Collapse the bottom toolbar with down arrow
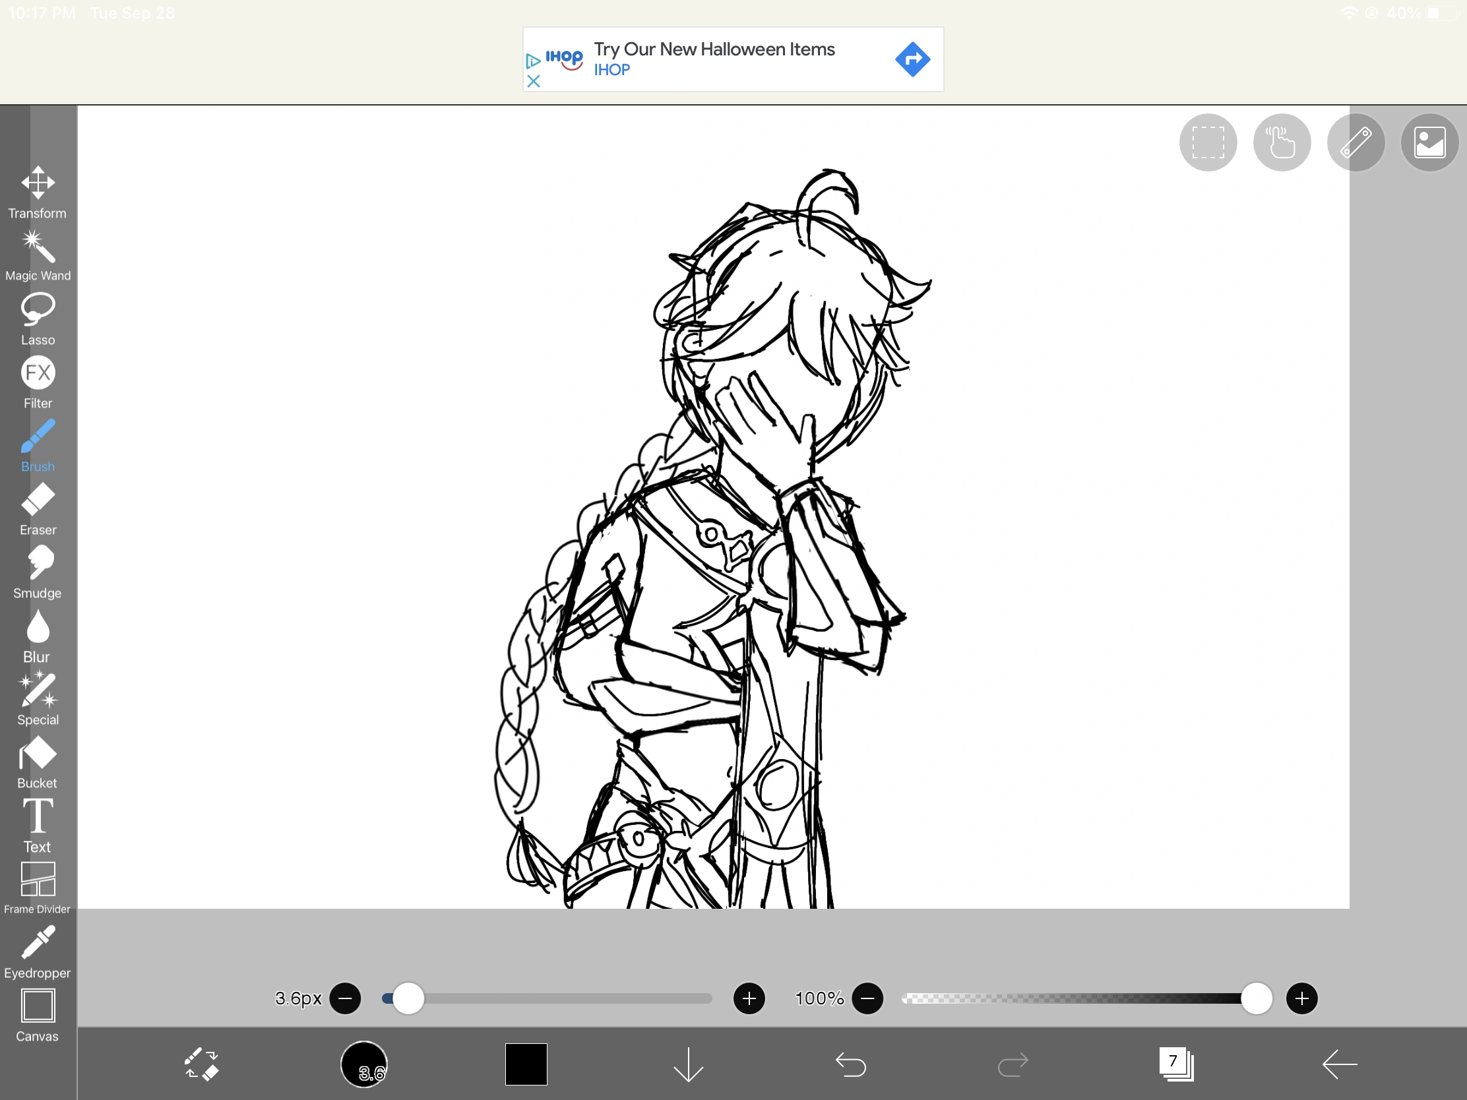The width and height of the screenshot is (1467, 1100). pyautogui.click(x=688, y=1065)
